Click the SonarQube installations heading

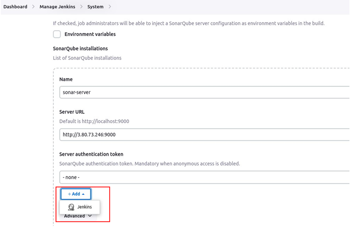pos(80,48)
